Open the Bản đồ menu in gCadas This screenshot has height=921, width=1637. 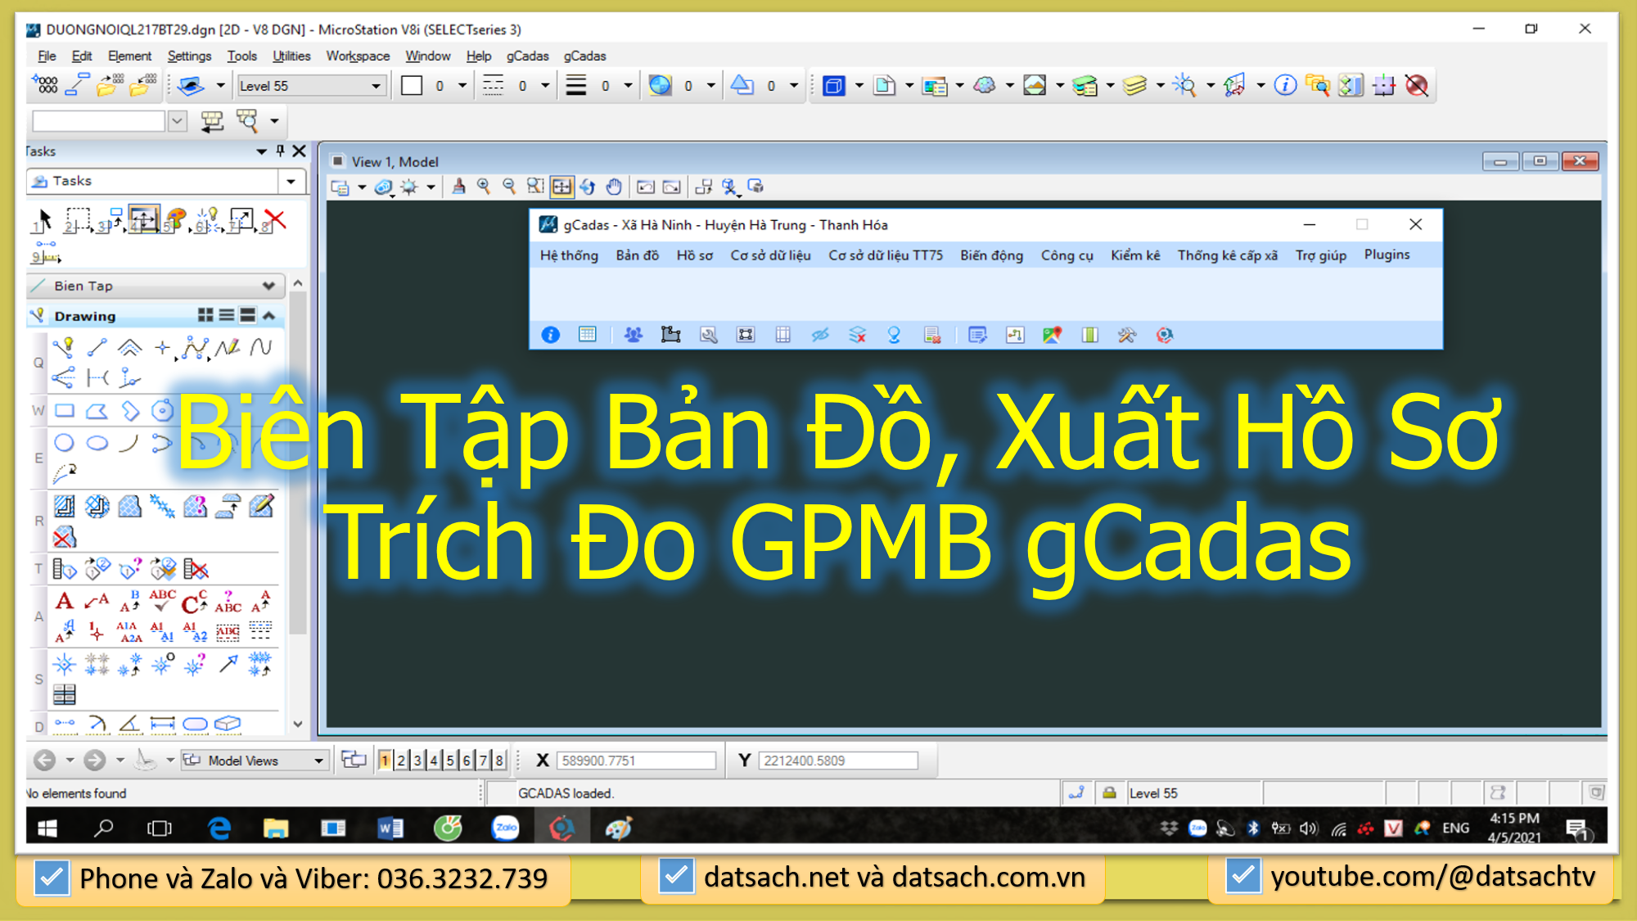click(637, 255)
